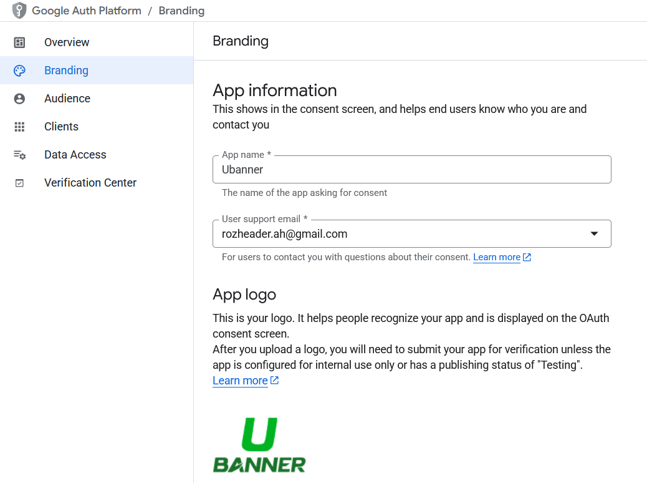
Task: Open the Learn more link under App logo
Action: [x=240, y=380]
